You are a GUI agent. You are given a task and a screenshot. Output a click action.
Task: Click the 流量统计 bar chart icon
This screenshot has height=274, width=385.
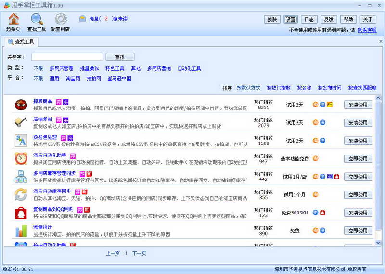[21, 230]
